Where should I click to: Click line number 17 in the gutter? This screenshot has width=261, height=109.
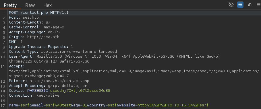tap(4, 106)
